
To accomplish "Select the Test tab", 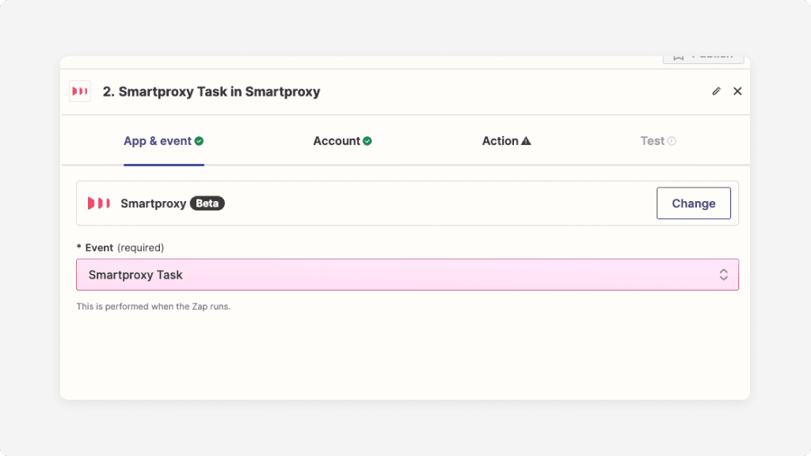I will click(653, 141).
